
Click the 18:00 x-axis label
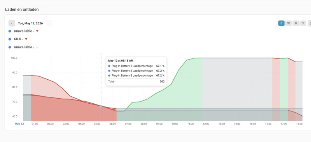[299, 124]
